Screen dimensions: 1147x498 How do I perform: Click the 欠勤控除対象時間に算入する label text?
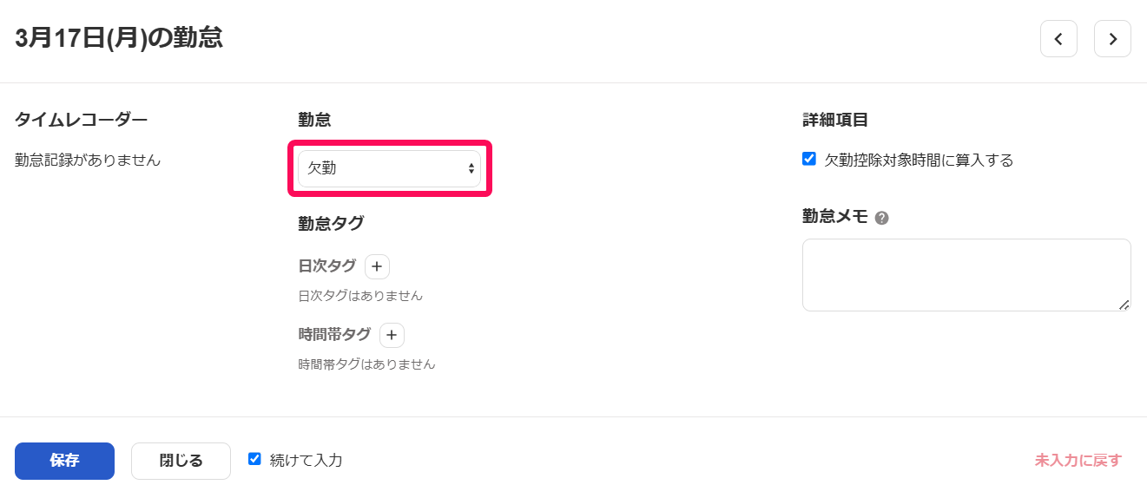919,161
